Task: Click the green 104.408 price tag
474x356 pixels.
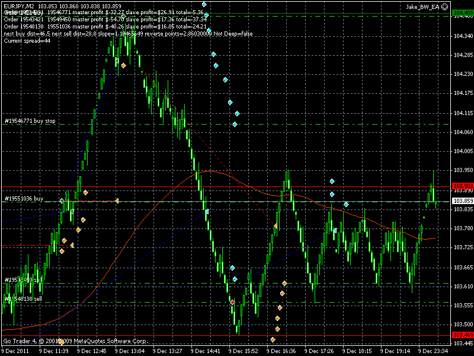Action: point(462,12)
